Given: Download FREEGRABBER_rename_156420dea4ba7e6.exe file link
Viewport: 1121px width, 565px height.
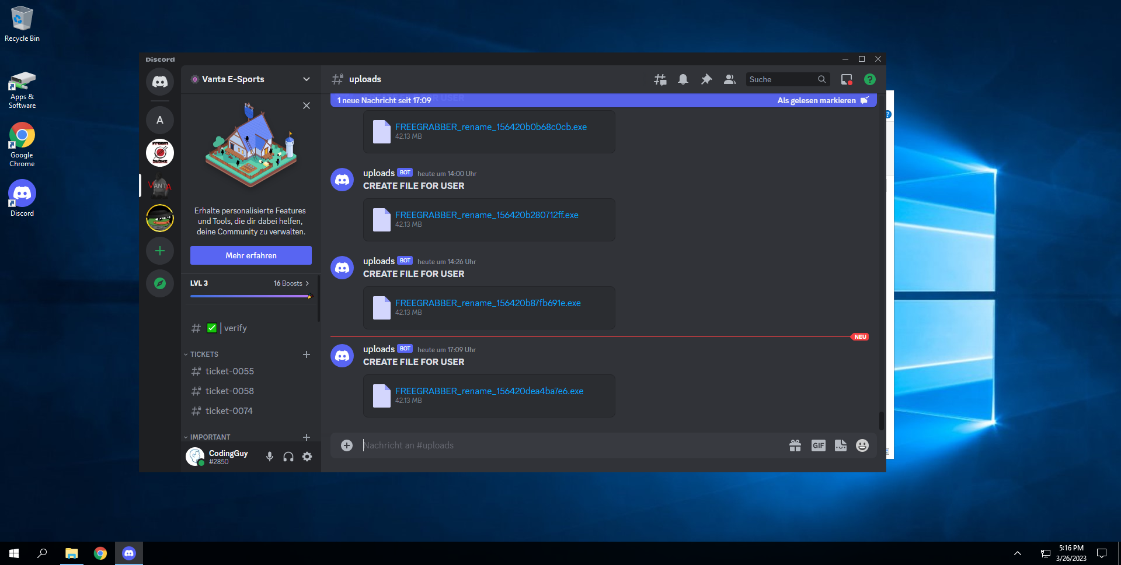Looking at the screenshot, I should [489, 391].
